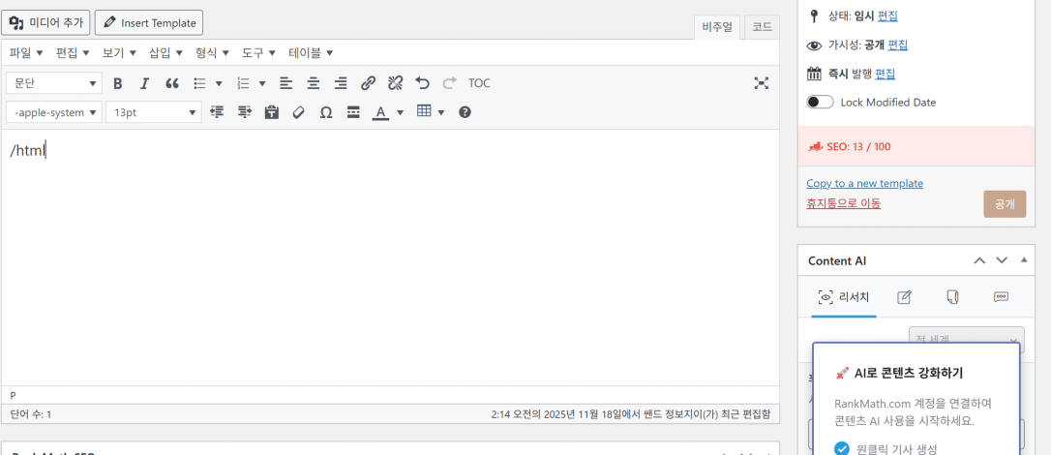Open the Content AI tools tab
The image size is (1051, 455).
click(x=952, y=297)
